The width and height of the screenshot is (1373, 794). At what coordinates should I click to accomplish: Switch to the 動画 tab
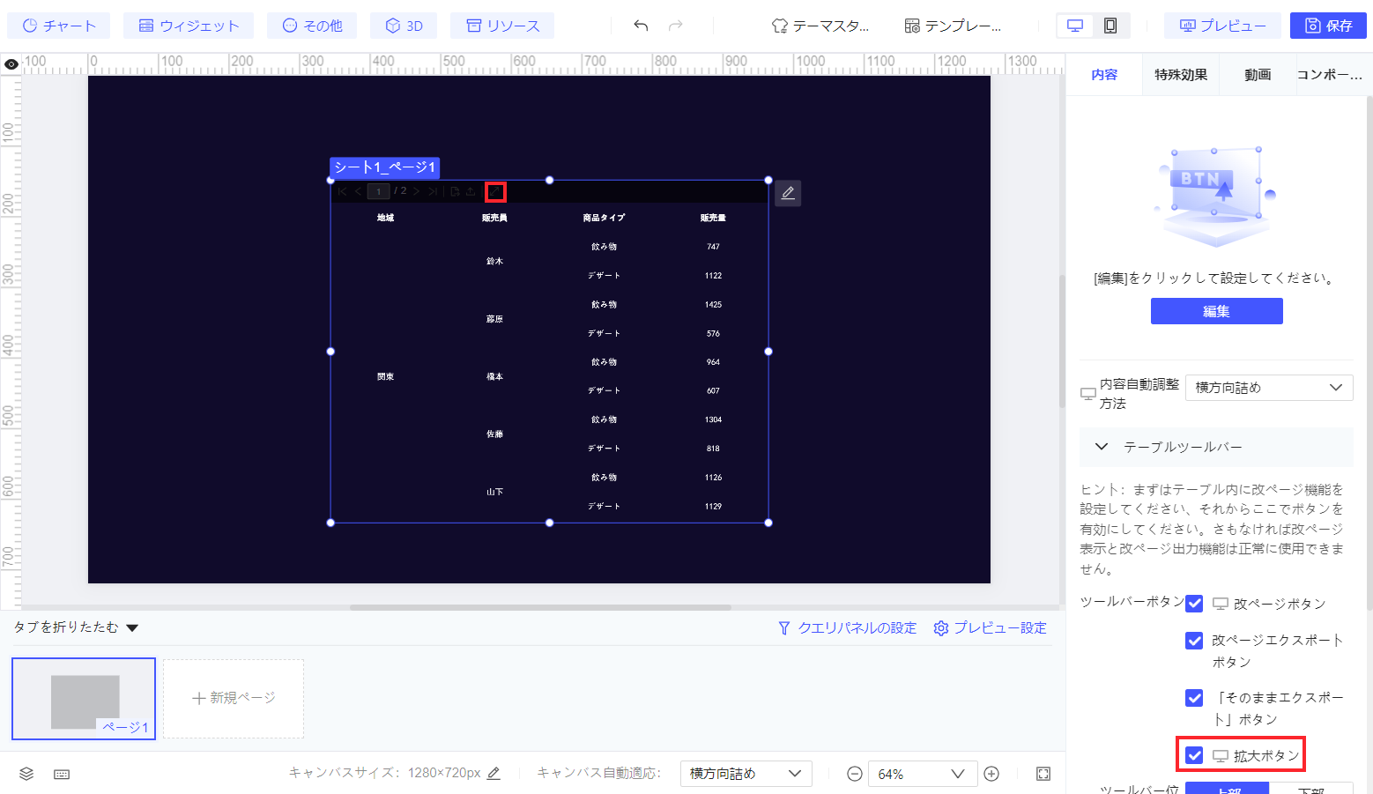coord(1258,75)
